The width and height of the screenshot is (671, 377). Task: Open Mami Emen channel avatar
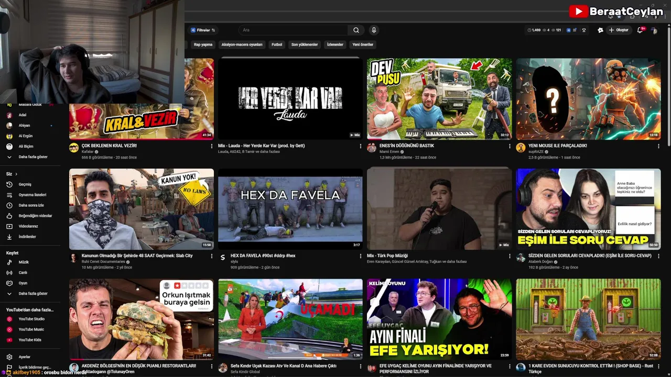(372, 148)
